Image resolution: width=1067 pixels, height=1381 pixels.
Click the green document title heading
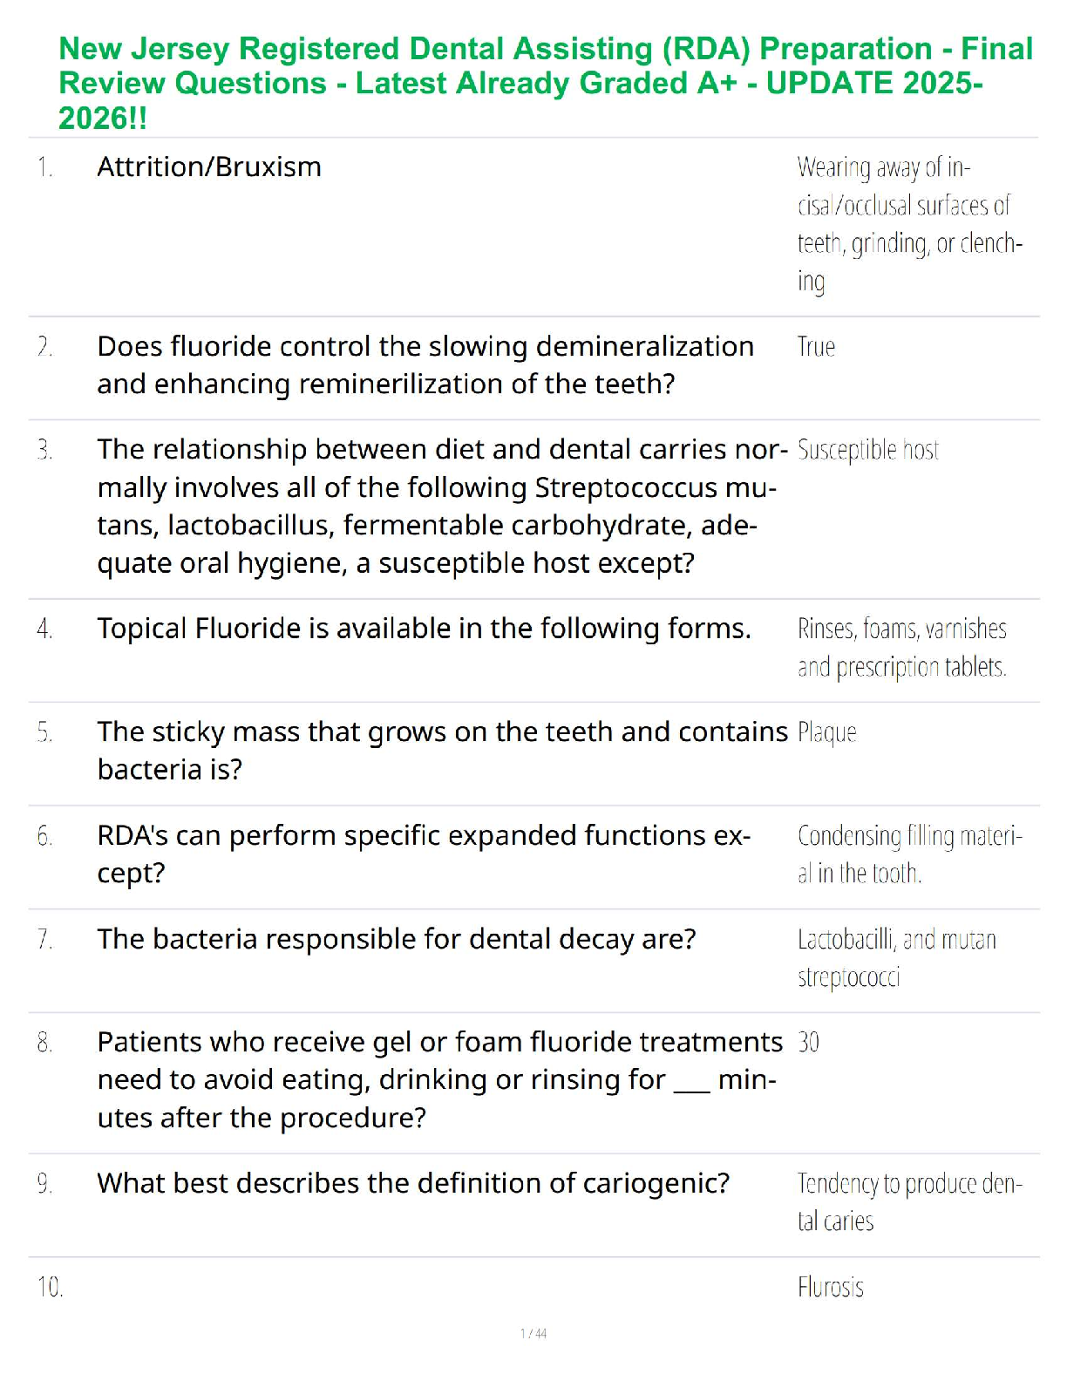[545, 83]
